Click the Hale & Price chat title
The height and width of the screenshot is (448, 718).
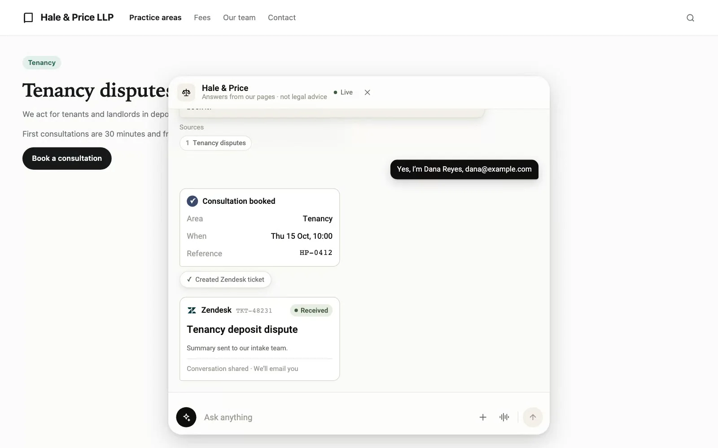tap(225, 88)
